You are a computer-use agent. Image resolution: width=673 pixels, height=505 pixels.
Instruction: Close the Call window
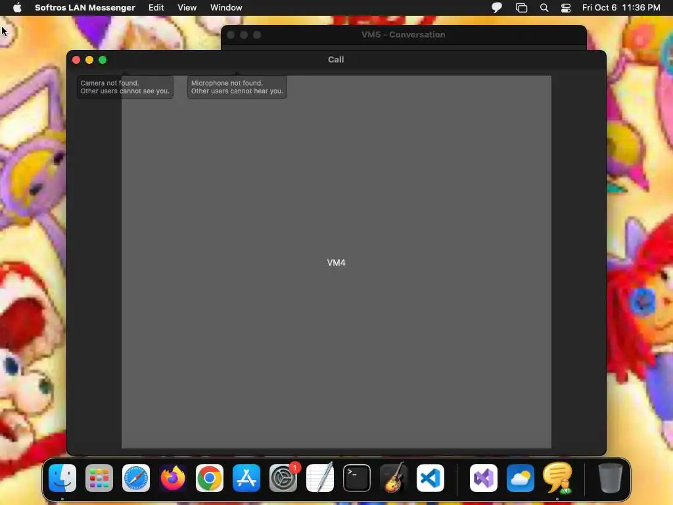pyautogui.click(x=76, y=60)
